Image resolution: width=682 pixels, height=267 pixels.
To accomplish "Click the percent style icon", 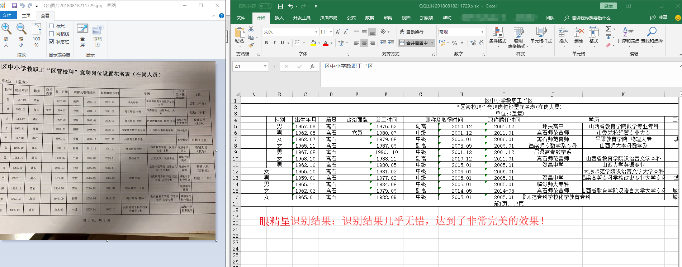I will (454, 43).
